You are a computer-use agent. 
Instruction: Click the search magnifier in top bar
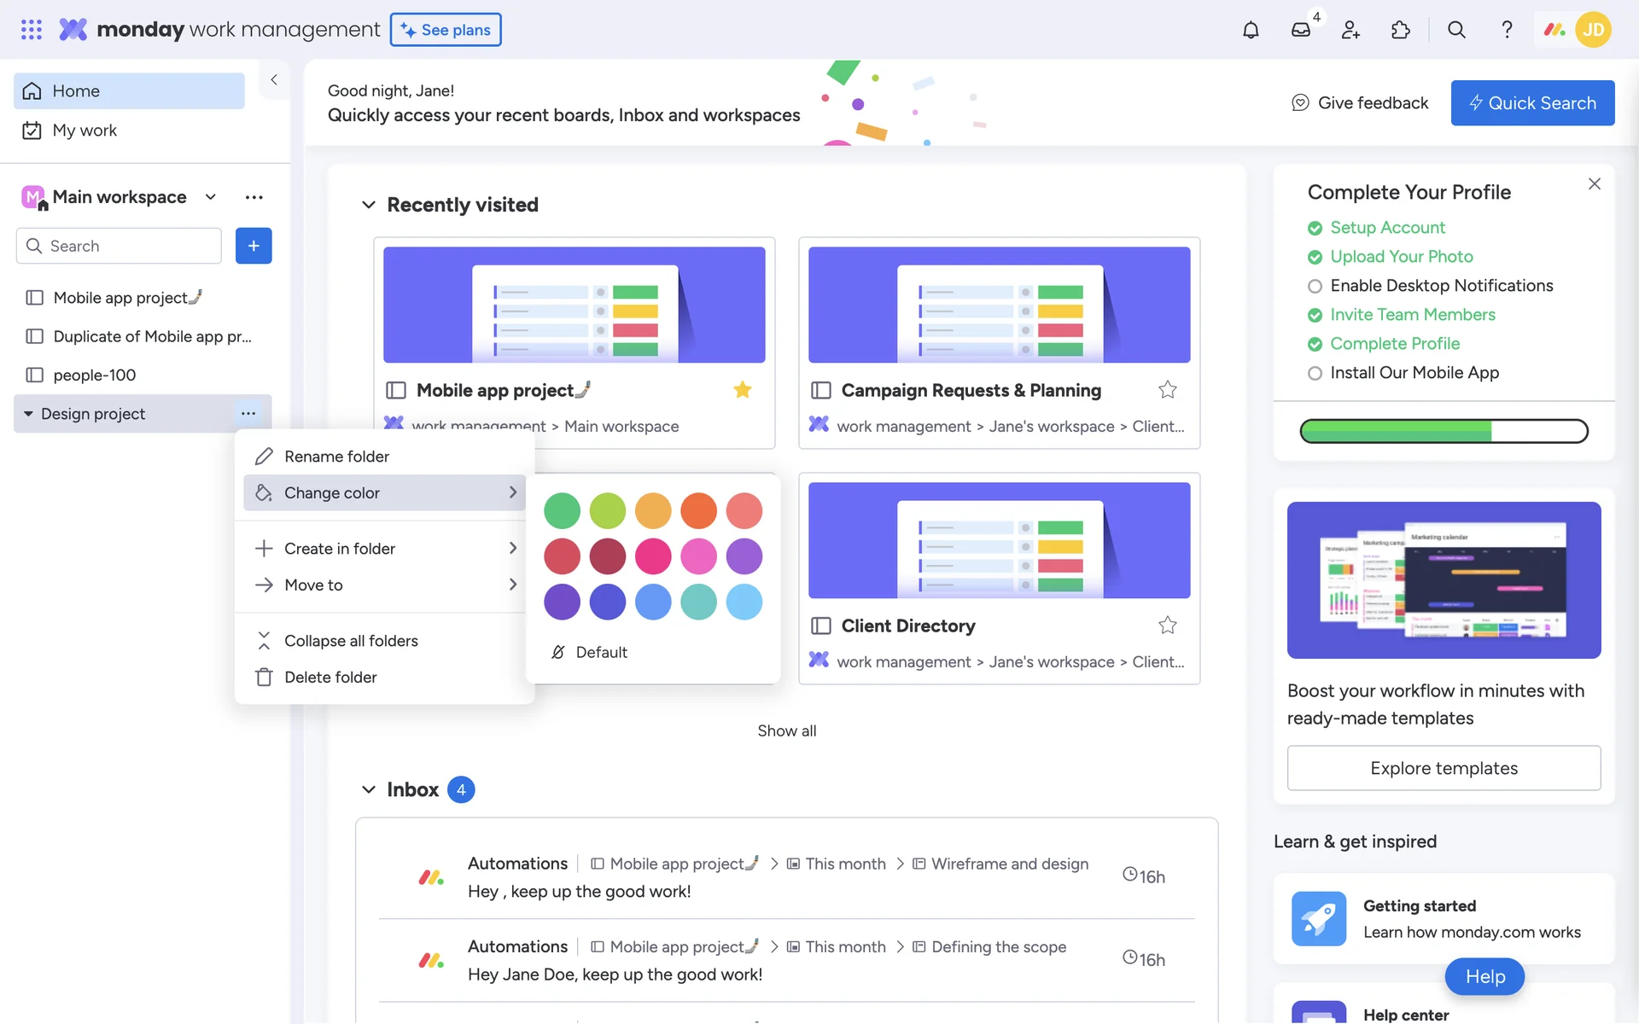tap(1456, 30)
